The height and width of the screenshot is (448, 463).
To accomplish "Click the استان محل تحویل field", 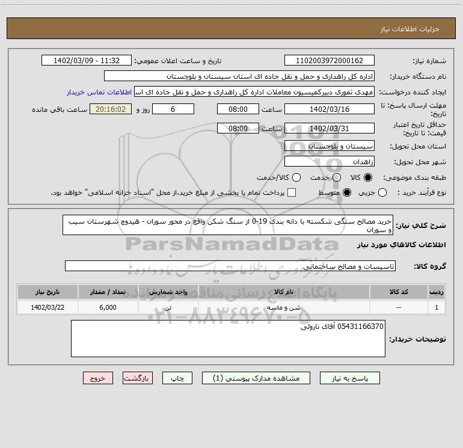I will (330, 146).
